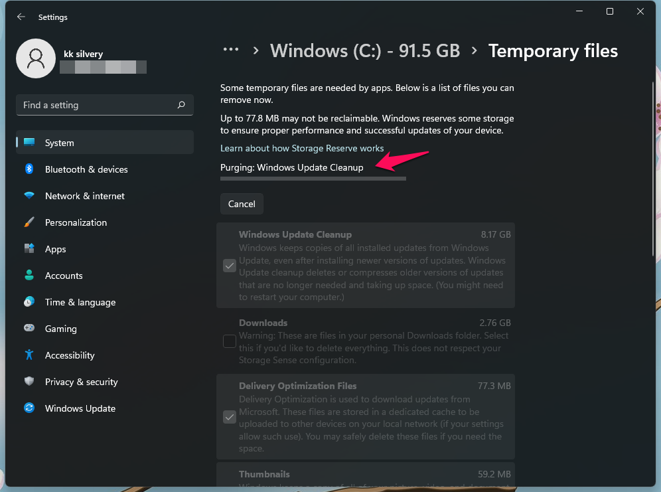
Task: Go back using the Settings back arrow
Action: tap(21, 17)
